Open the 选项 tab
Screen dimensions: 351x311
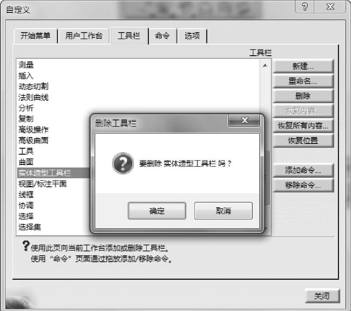(192, 36)
